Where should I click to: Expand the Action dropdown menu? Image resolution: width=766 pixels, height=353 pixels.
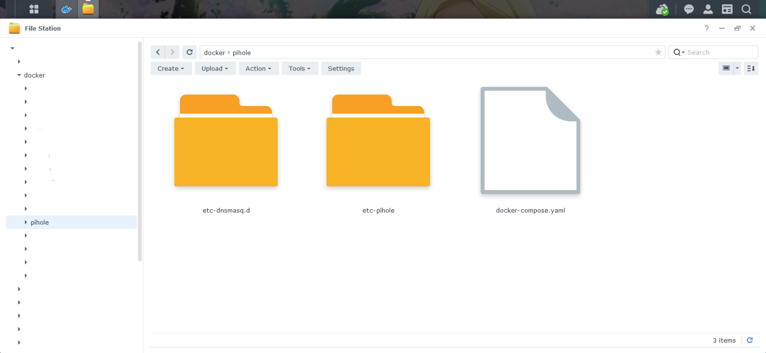click(259, 68)
